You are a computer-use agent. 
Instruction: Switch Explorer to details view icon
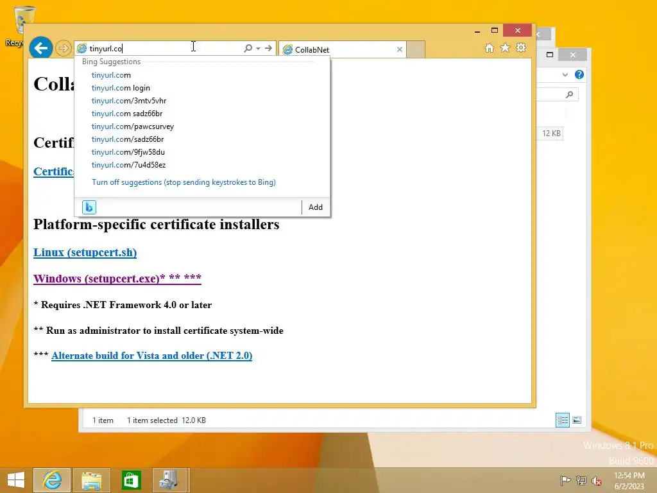(562, 420)
